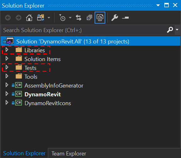Click the Back navigation arrow in toolbar
Image resolution: width=181 pixels, height=158 pixels.
[8, 18]
